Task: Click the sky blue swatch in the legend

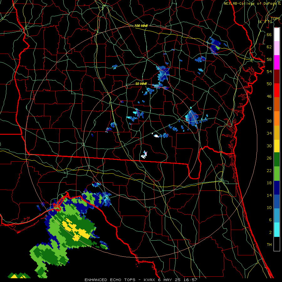Action: click(x=277, y=216)
